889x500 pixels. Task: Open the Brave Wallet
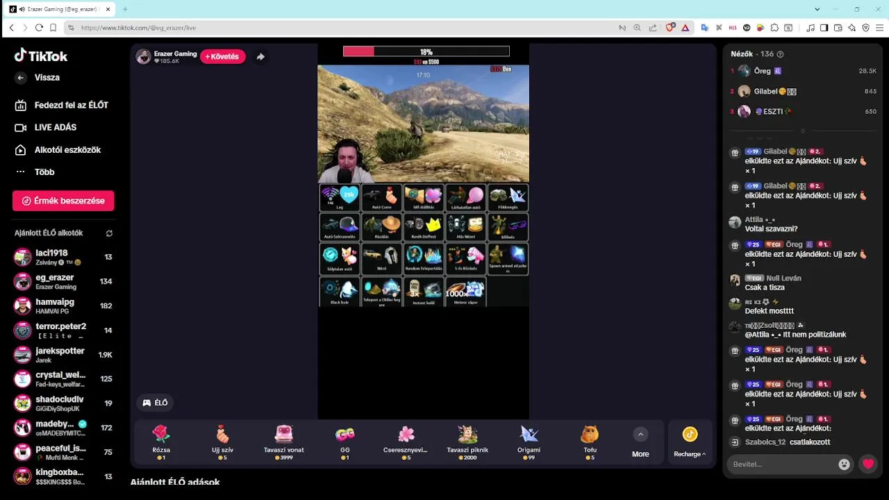838,28
